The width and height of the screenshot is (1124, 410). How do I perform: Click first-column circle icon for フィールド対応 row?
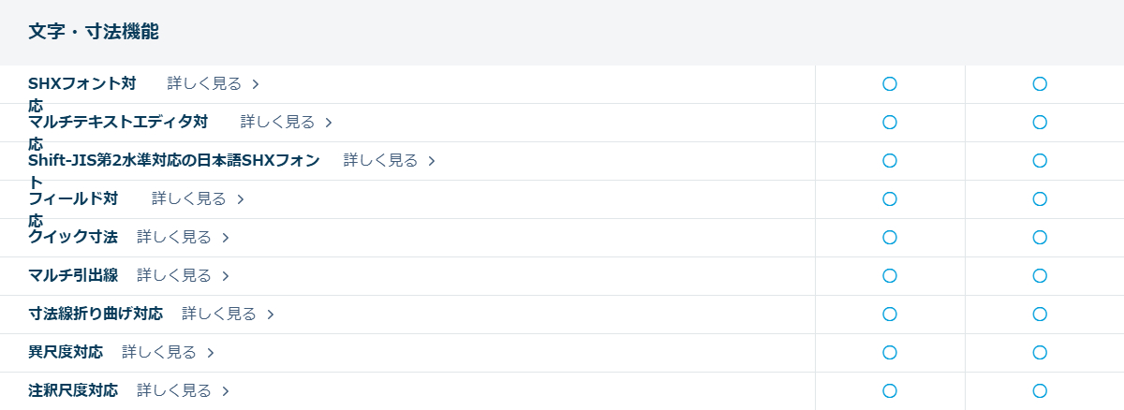pyautogui.click(x=890, y=199)
